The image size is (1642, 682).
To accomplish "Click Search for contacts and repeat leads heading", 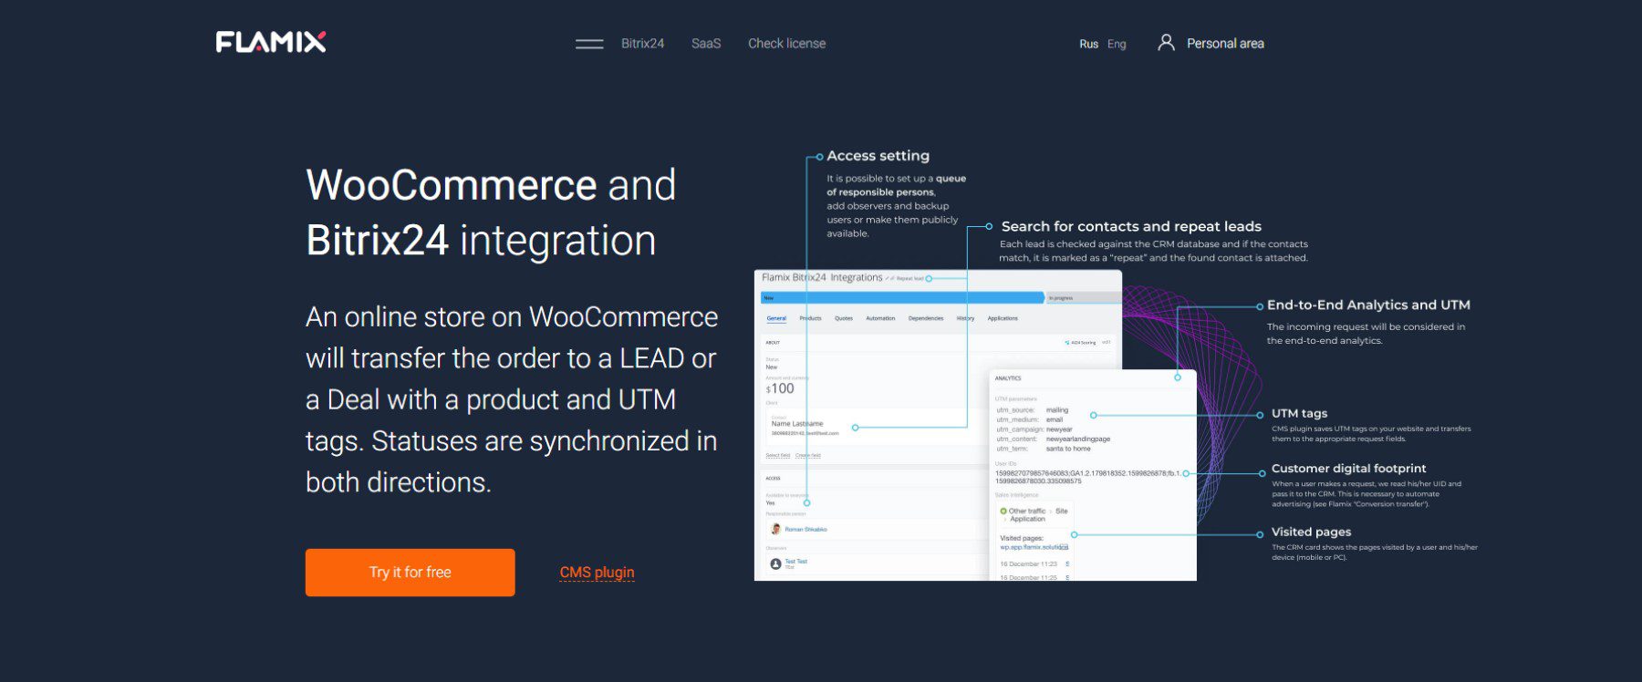I will [x=1131, y=226].
